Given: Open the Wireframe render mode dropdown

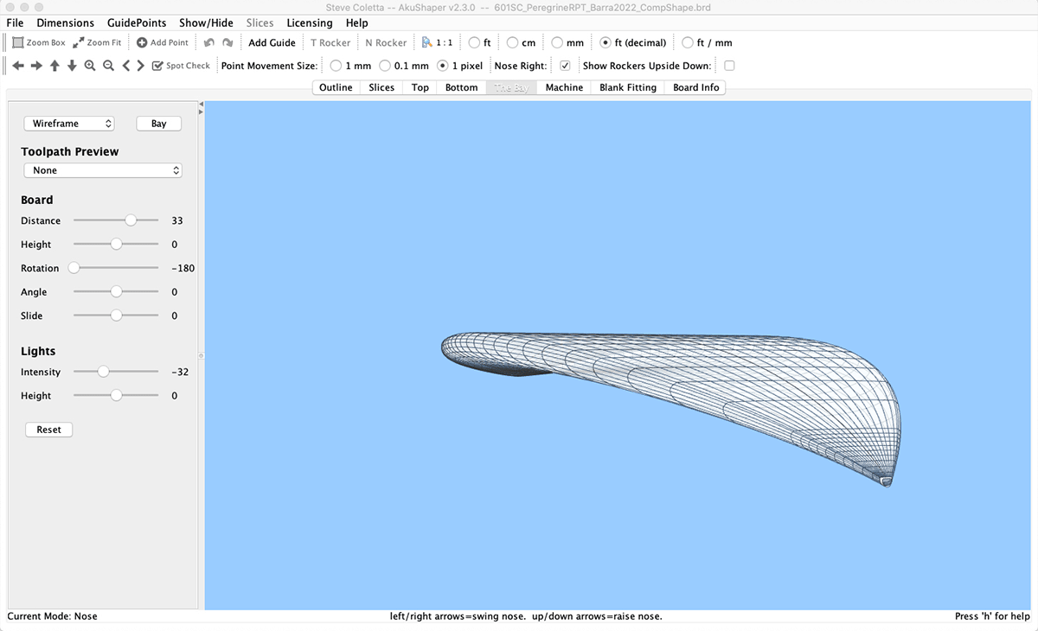Looking at the screenshot, I should click(x=68, y=124).
